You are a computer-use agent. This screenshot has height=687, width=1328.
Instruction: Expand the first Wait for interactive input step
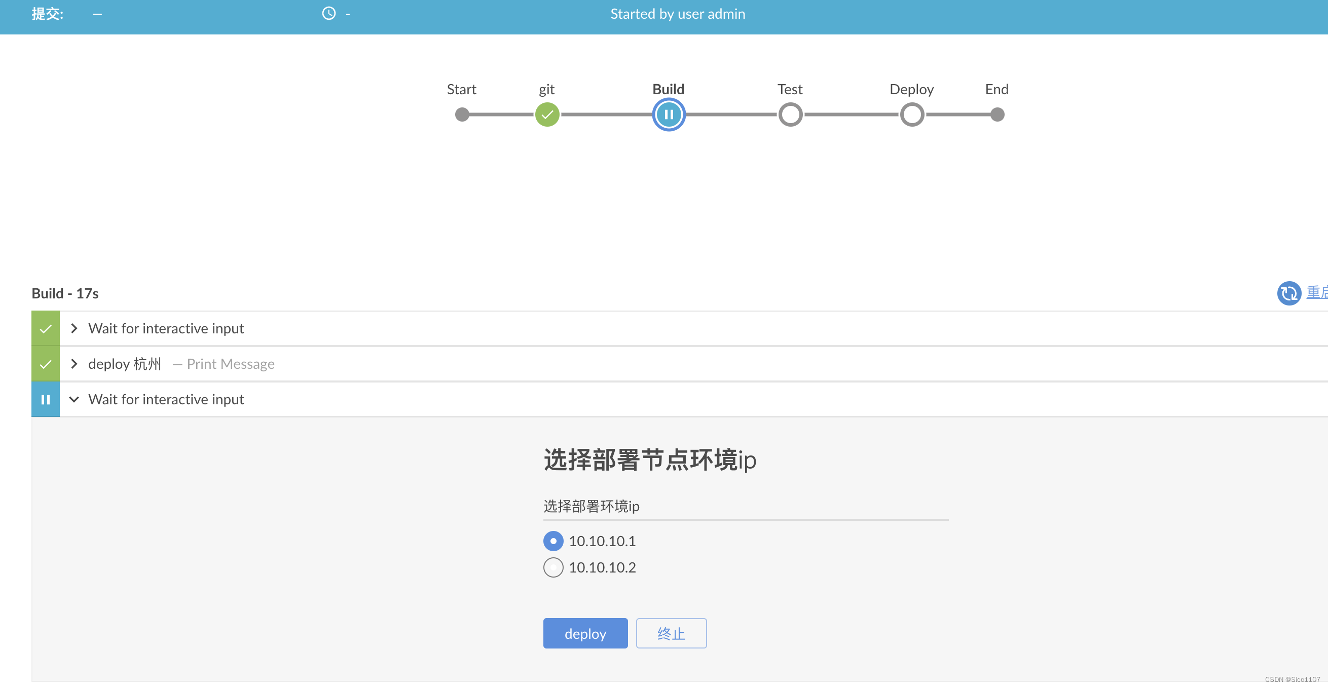click(x=73, y=328)
